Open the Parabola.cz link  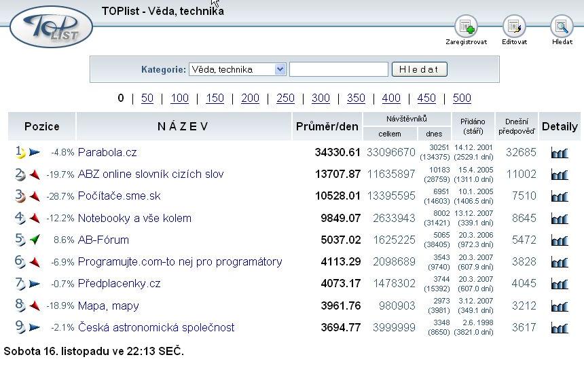[x=107, y=152]
